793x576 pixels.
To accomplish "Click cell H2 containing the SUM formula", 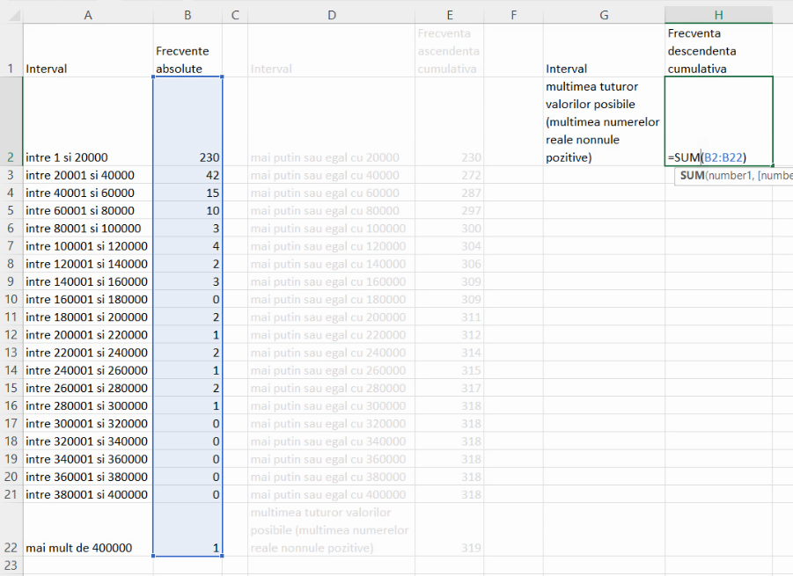I will [x=718, y=121].
